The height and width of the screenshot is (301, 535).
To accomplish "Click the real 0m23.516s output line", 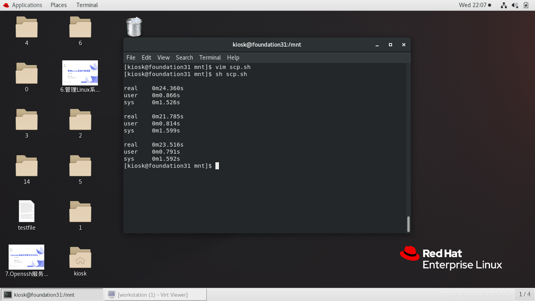I will click(x=154, y=145).
